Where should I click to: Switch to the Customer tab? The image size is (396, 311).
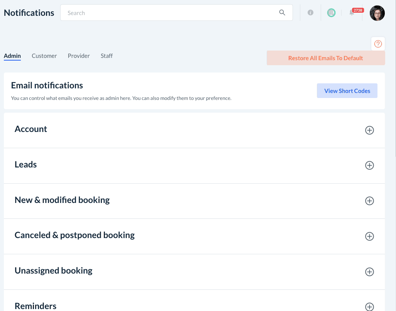(x=44, y=56)
